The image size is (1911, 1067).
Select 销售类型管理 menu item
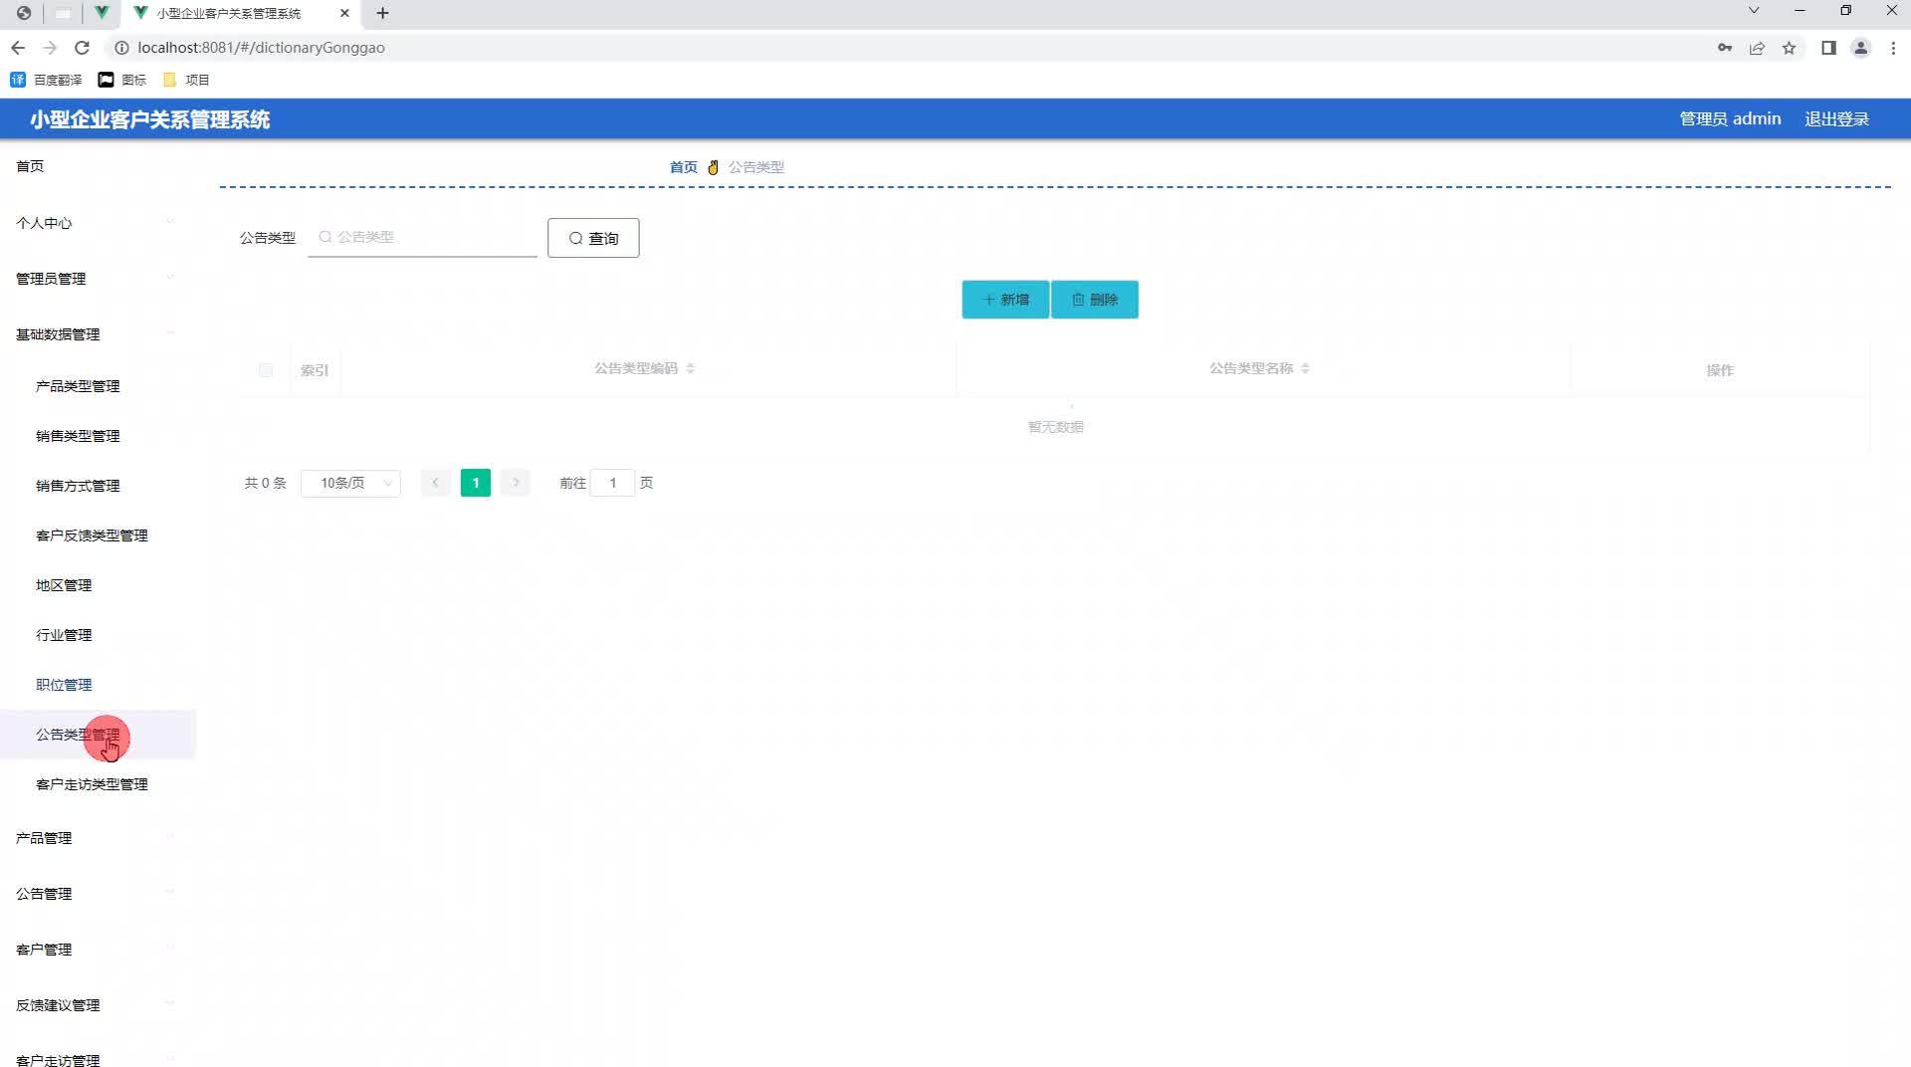(98, 436)
